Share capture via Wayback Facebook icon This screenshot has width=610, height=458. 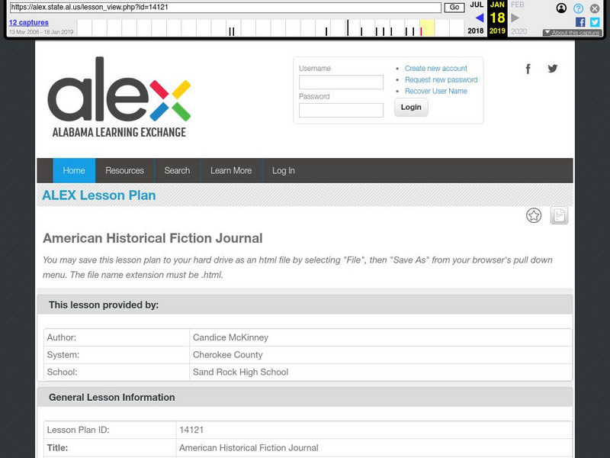[579, 22]
